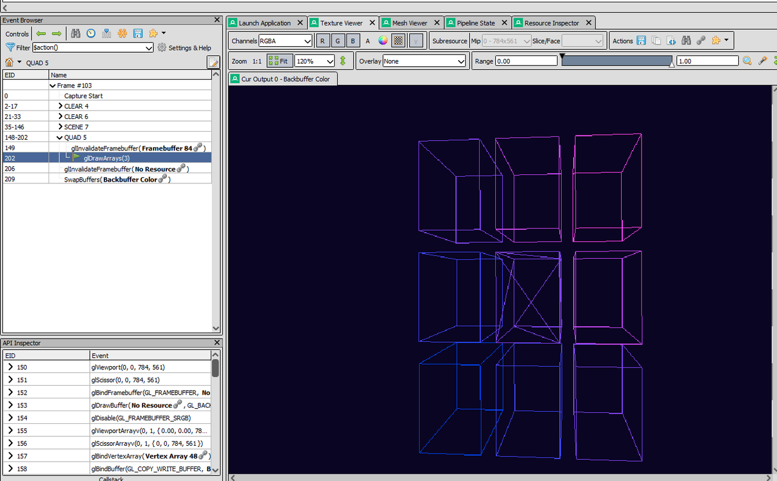Toggle the checkerboard background button

click(399, 41)
